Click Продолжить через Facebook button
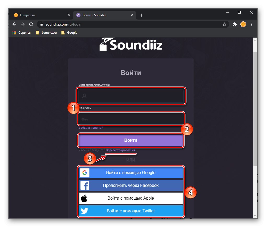 tap(131, 185)
